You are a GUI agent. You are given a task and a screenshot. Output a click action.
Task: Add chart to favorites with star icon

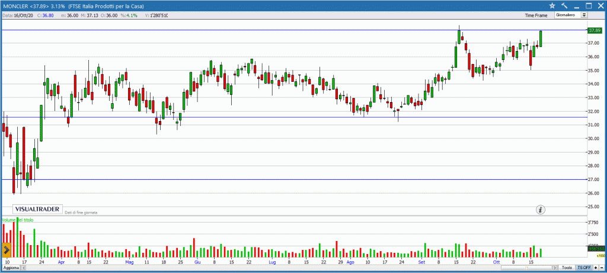pos(552,5)
